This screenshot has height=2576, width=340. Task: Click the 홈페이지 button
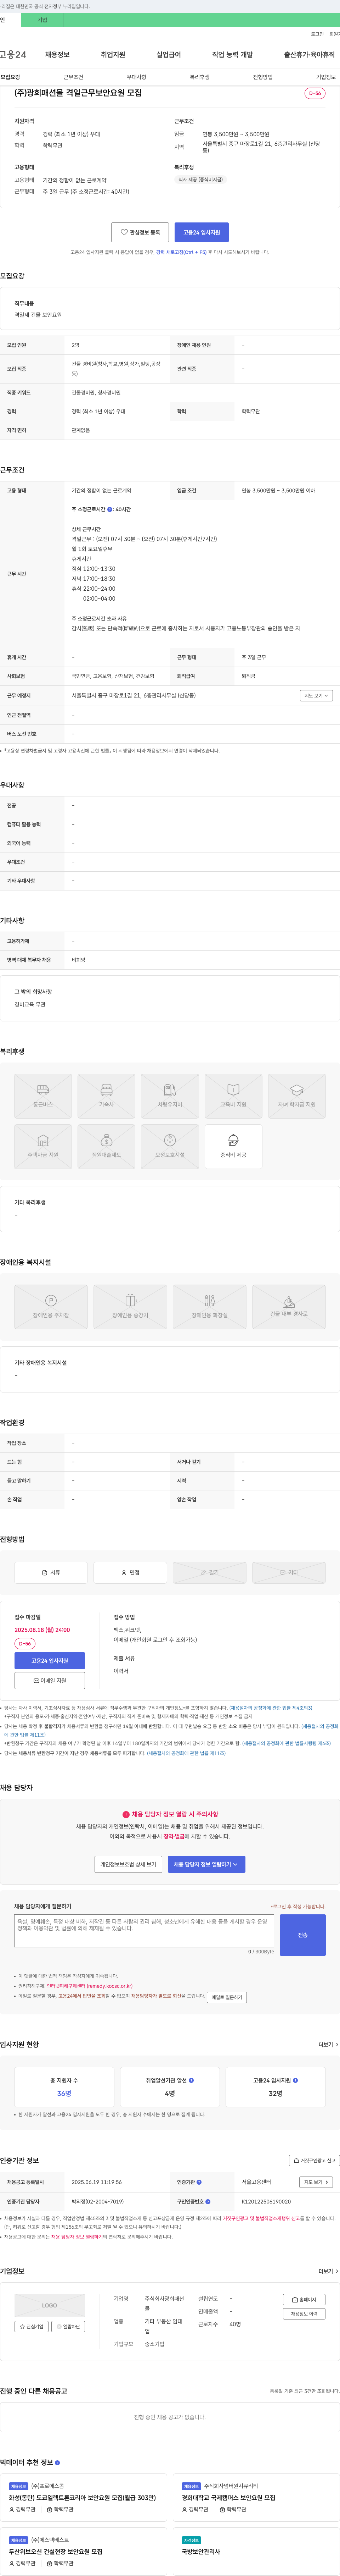(x=304, y=2300)
